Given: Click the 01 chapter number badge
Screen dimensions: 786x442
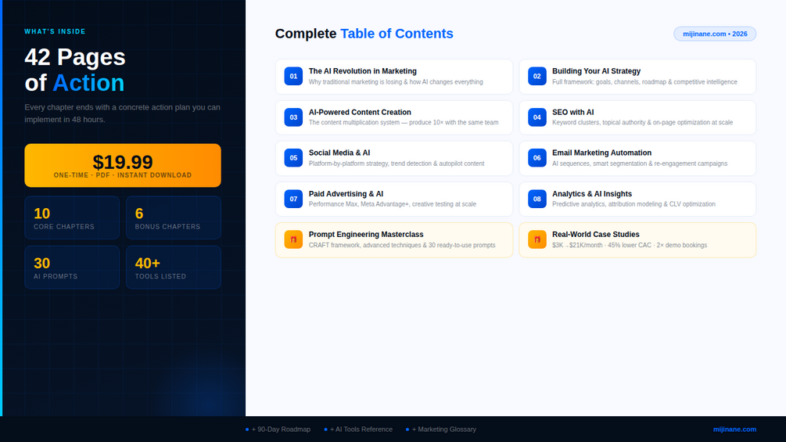Looking at the screenshot, I should pos(293,76).
